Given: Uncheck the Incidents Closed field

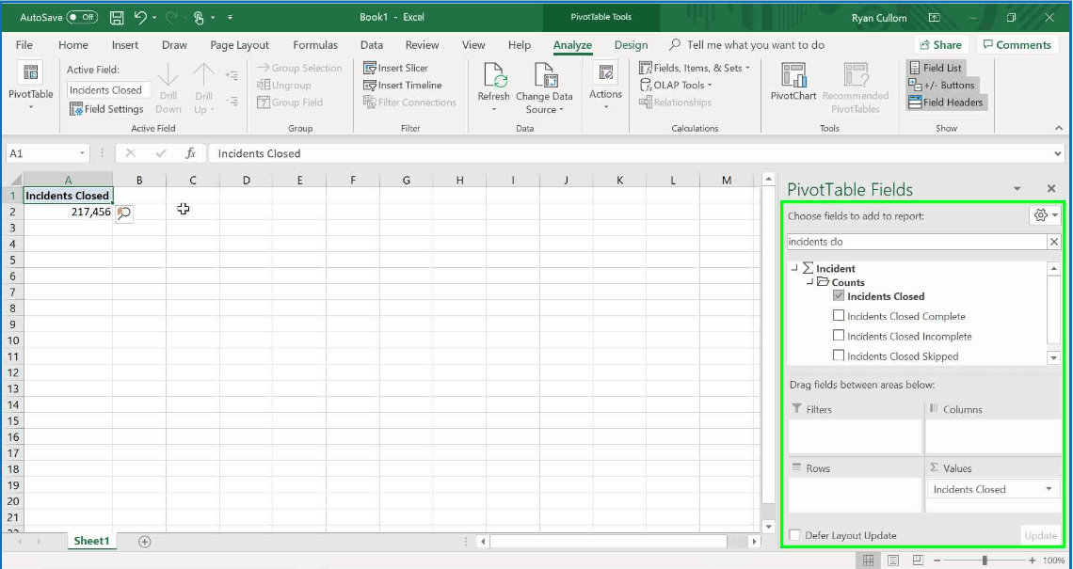Looking at the screenshot, I should [x=839, y=295].
